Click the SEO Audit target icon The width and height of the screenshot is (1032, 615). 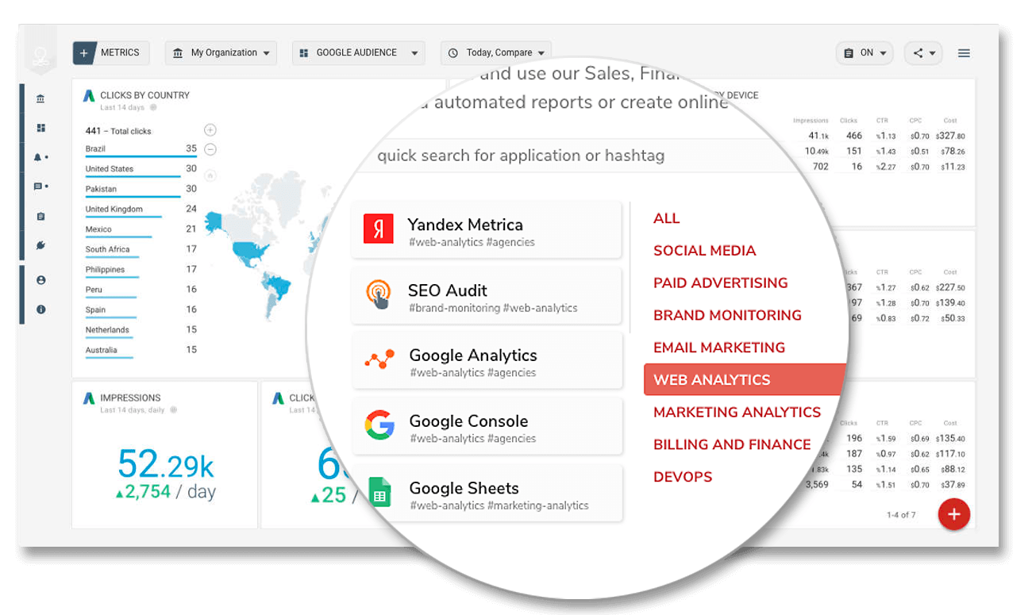point(379,294)
